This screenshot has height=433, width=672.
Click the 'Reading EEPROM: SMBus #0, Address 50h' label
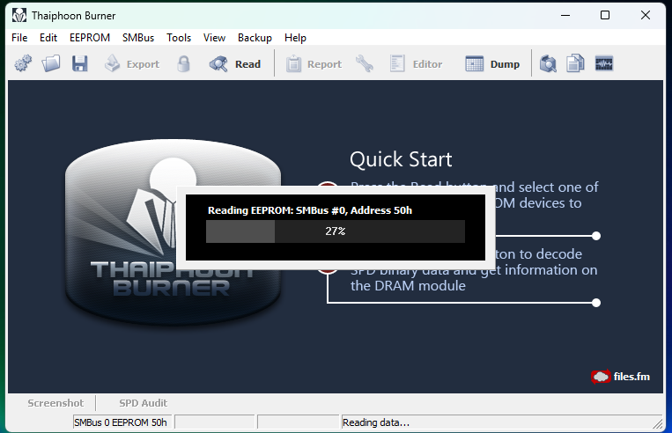pos(310,210)
